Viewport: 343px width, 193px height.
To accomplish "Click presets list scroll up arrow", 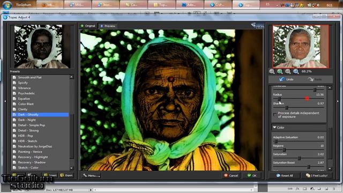I will pos(71,77).
